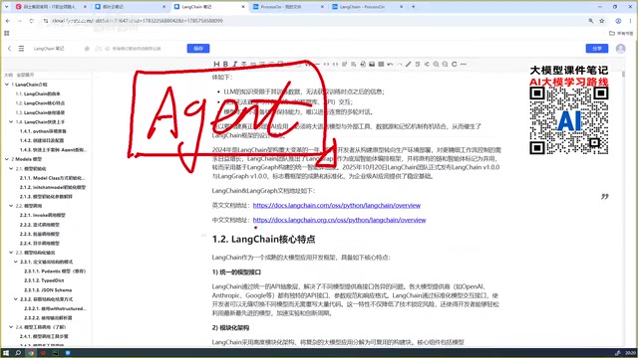This screenshot has height=358, width=638.
Task: Open the browser apps grid shortcut
Action: coord(7,33)
